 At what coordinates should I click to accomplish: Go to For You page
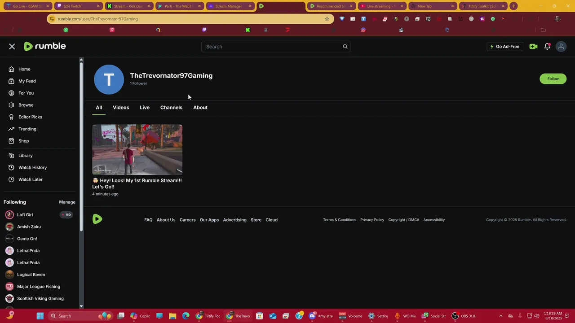[x=26, y=93]
